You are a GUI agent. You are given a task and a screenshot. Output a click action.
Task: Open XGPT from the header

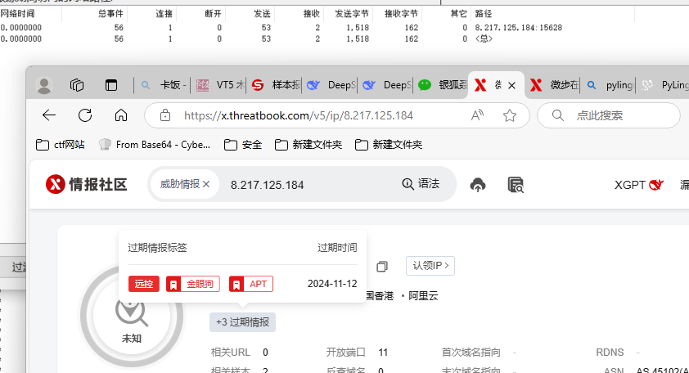click(638, 185)
